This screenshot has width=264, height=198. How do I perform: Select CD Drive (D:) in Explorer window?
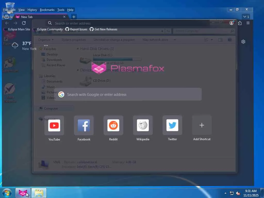click(x=95, y=81)
